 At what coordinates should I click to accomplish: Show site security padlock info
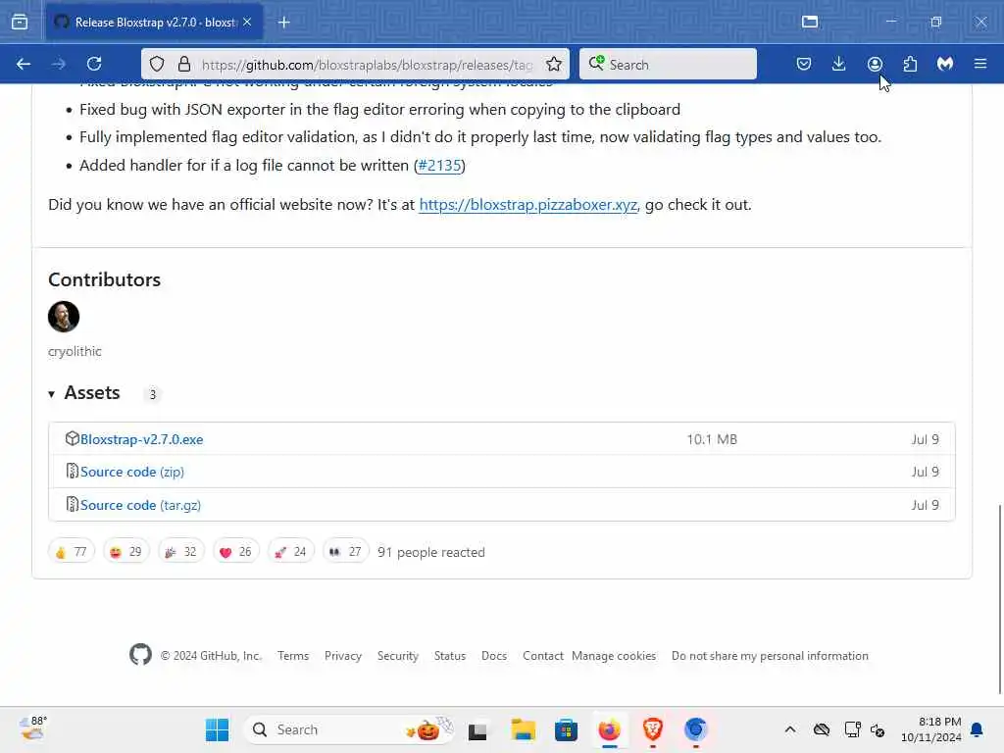184,64
